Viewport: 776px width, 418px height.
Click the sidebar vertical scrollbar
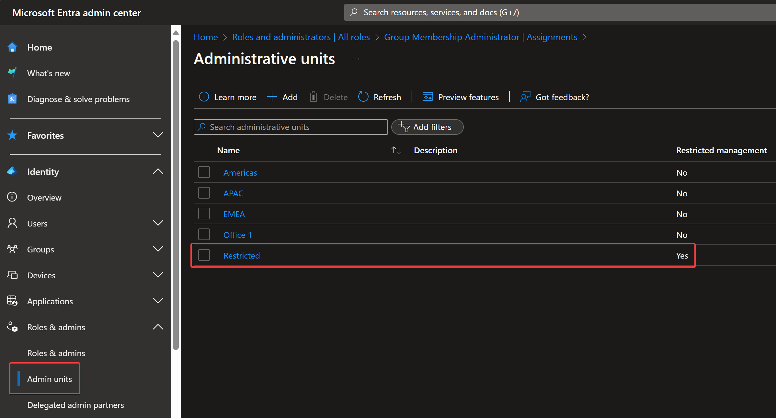[176, 194]
